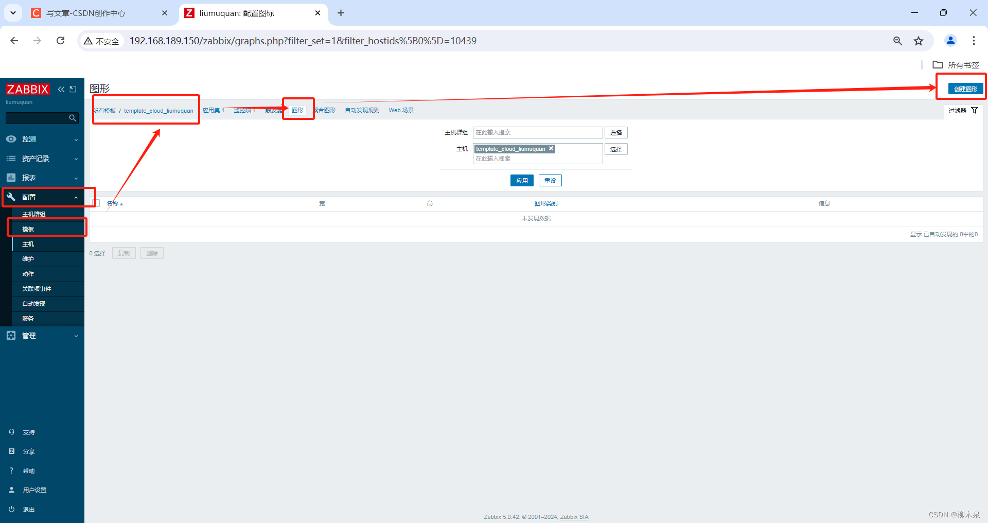Reload the page with the refresh icon
This screenshot has height=523, width=988.
[x=61, y=41]
